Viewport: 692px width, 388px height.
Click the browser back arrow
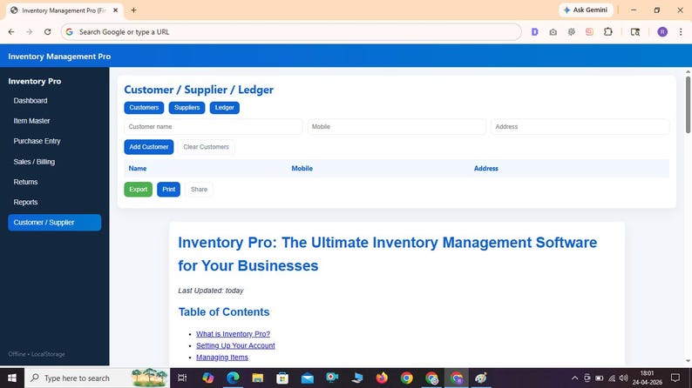(x=11, y=31)
